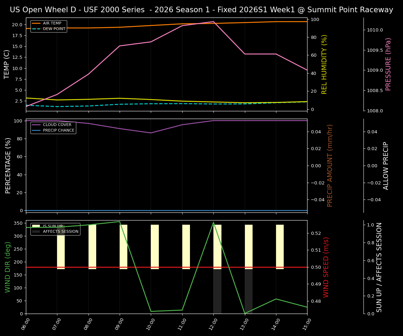
Task: Click the yellow IS SUN UP legend swatch
Action: pos(35,226)
